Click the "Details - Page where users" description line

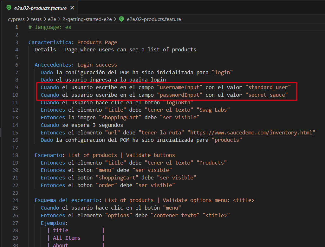(x=115, y=50)
